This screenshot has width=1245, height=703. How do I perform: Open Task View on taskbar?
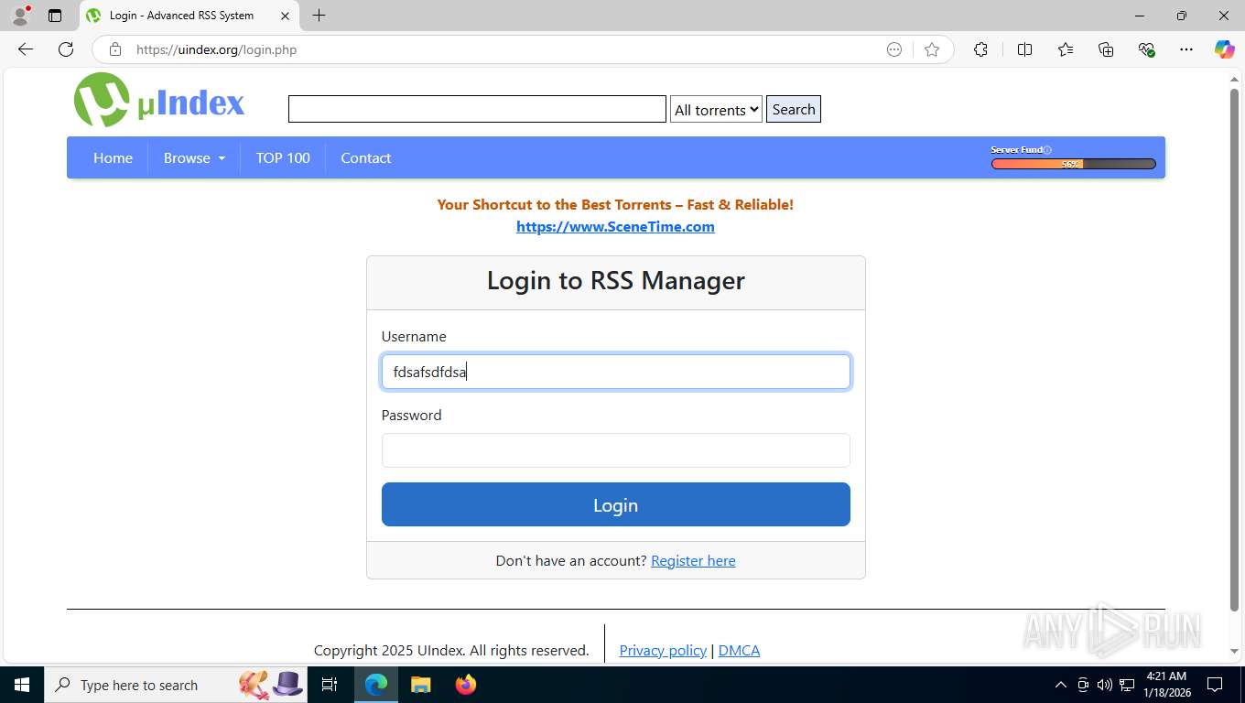(x=330, y=685)
